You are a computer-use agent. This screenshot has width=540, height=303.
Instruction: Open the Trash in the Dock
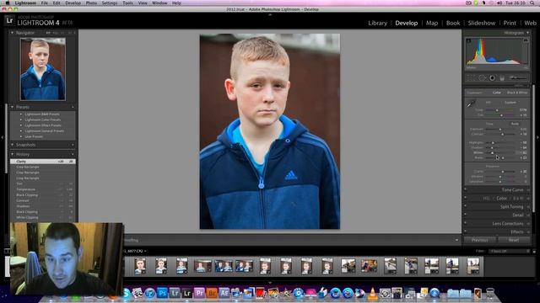point(490,294)
